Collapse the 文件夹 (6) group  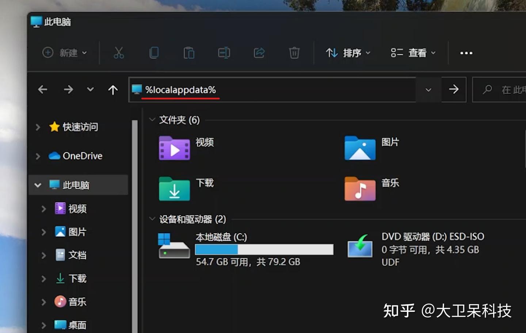[x=152, y=120]
